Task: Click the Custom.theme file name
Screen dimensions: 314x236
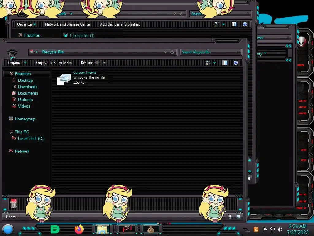Action: [85, 73]
